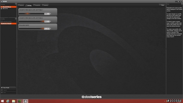
Task: Open the Buttons tab
Action: pos(21,5)
